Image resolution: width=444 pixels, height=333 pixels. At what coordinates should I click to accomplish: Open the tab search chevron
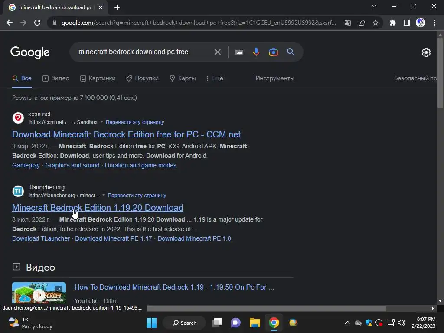pos(374,6)
